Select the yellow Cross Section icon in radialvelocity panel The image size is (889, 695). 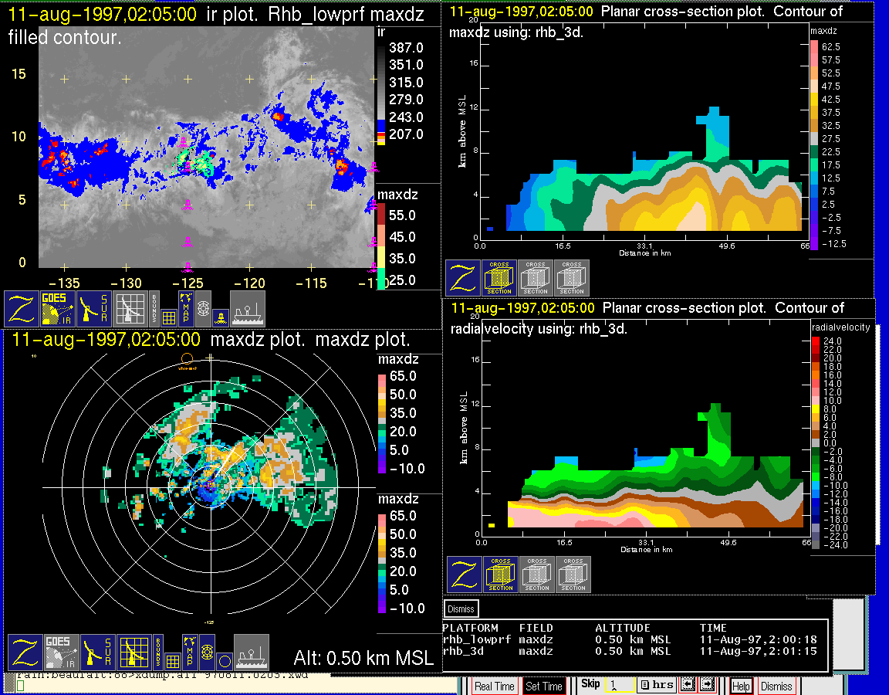point(501,575)
